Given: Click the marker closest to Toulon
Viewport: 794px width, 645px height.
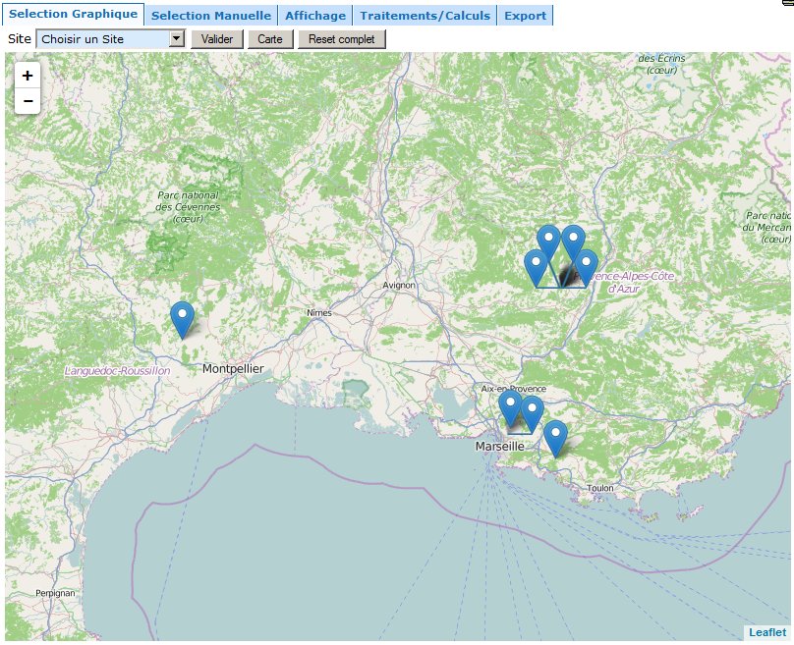Looking at the screenshot, I should [x=555, y=437].
